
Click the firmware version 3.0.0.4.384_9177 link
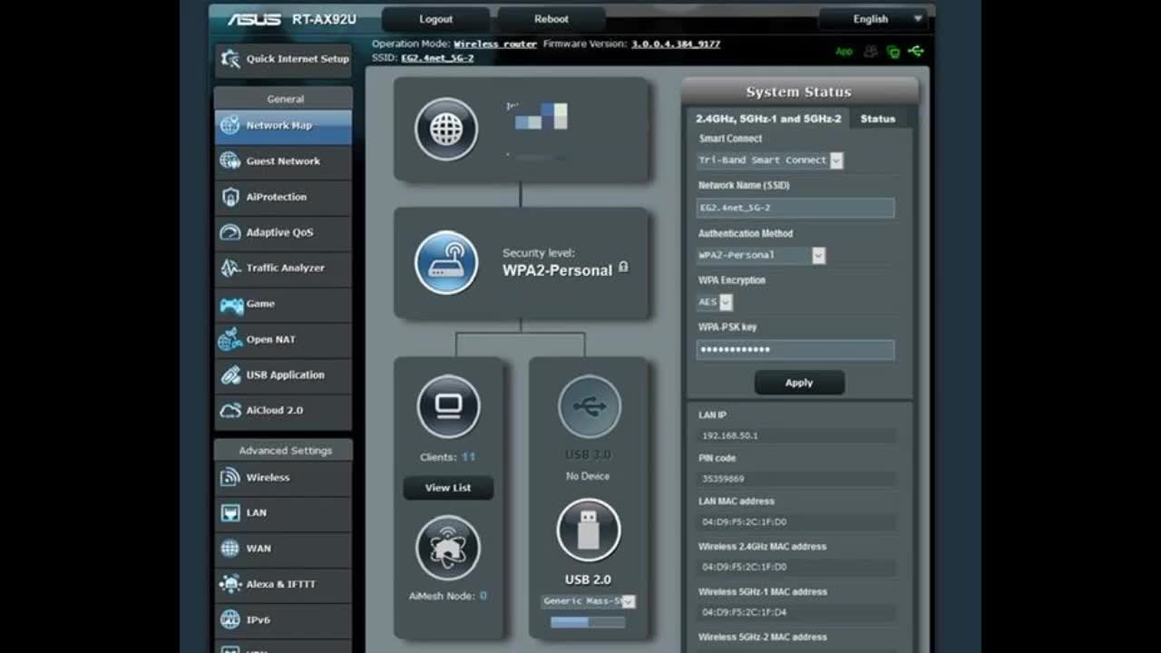pos(676,44)
